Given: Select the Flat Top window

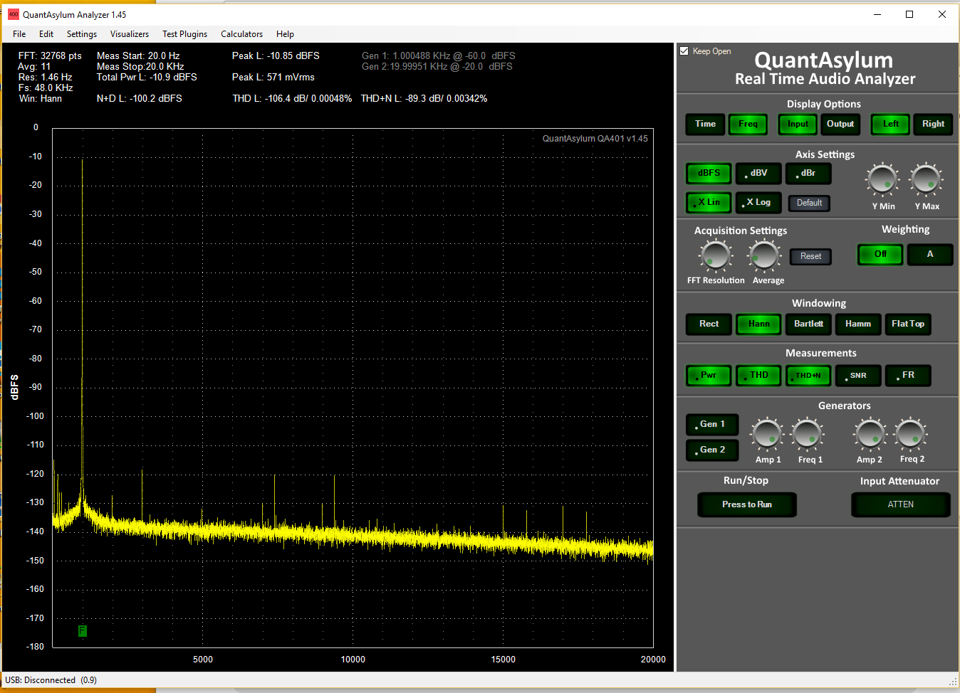Looking at the screenshot, I should pos(908,324).
